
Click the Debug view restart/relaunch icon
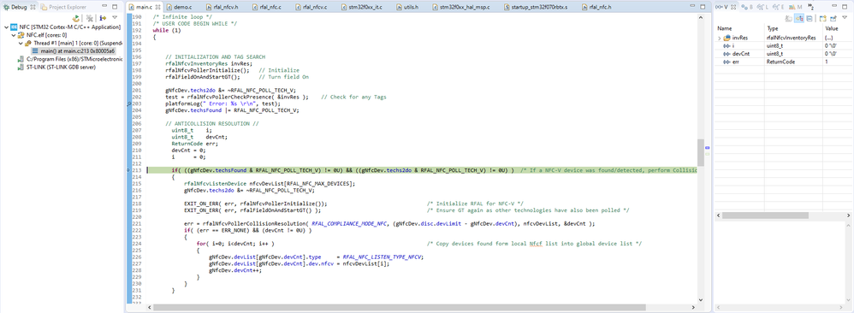click(75, 18)
